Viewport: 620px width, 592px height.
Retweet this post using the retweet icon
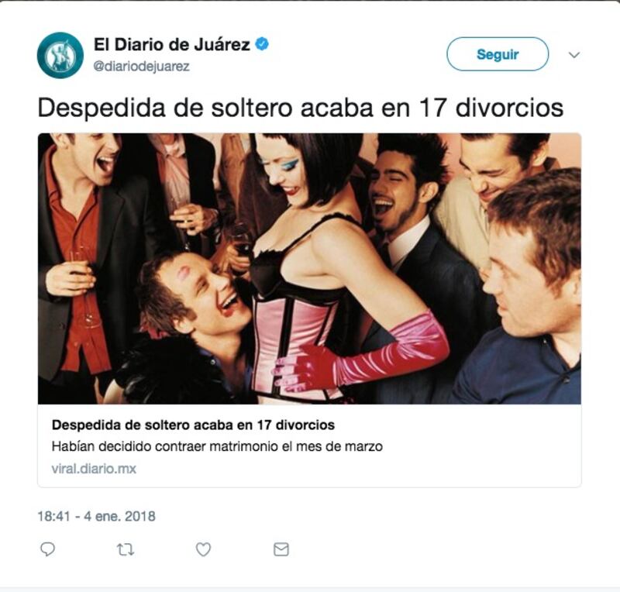click(126, 549)
